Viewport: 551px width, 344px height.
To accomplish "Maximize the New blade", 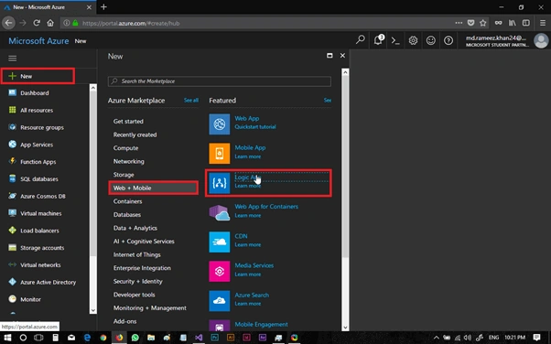I will (330, 56).
